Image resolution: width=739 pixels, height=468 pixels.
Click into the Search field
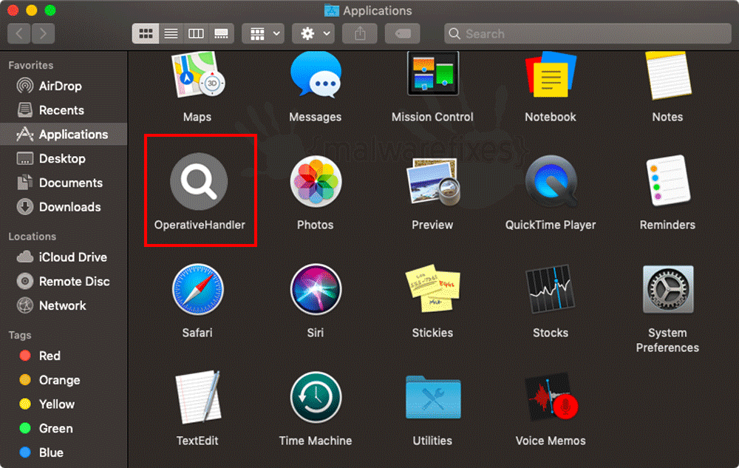(x=588, y=34)
